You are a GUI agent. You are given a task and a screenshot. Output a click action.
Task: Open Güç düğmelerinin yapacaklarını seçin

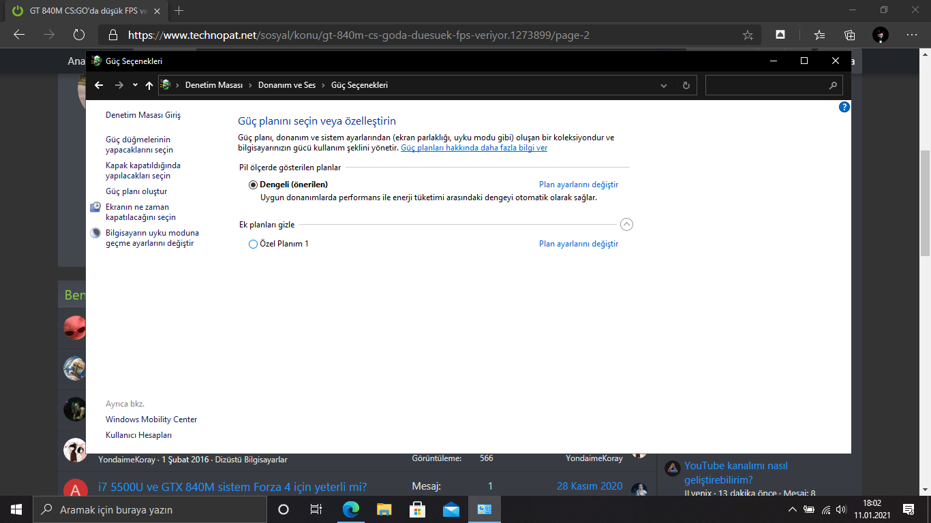pos(140,144)
